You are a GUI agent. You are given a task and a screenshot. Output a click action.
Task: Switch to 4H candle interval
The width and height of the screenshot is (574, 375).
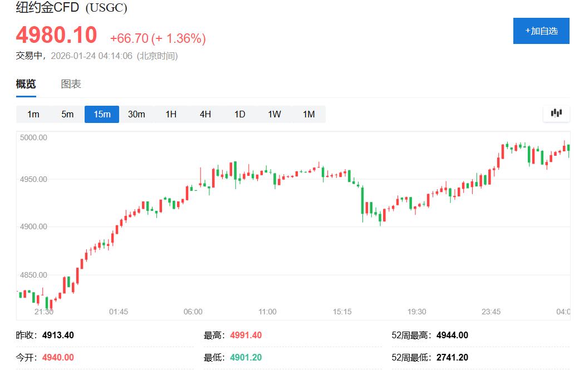tap(205, 114)
